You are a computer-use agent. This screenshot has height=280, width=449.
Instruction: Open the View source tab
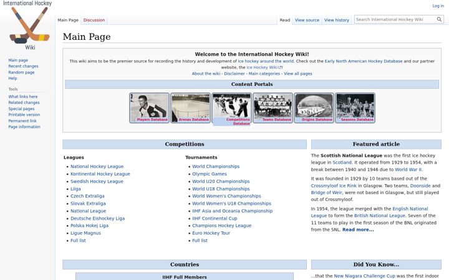pyautogui.click(x=307, y=20)
